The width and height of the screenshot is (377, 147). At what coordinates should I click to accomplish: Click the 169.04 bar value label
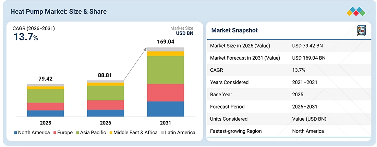pyautogui.click(x=166, y=42)
